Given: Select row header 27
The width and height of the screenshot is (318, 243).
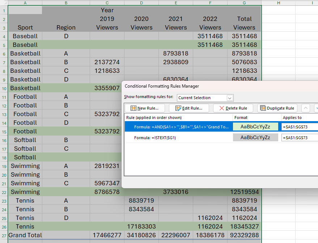Looking at the screenshot, I should click(x=4, y=235).
